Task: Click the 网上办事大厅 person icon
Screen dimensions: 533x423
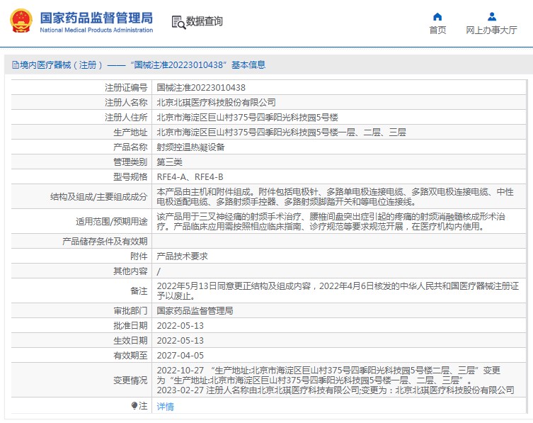Action: (x=491, y=16)
